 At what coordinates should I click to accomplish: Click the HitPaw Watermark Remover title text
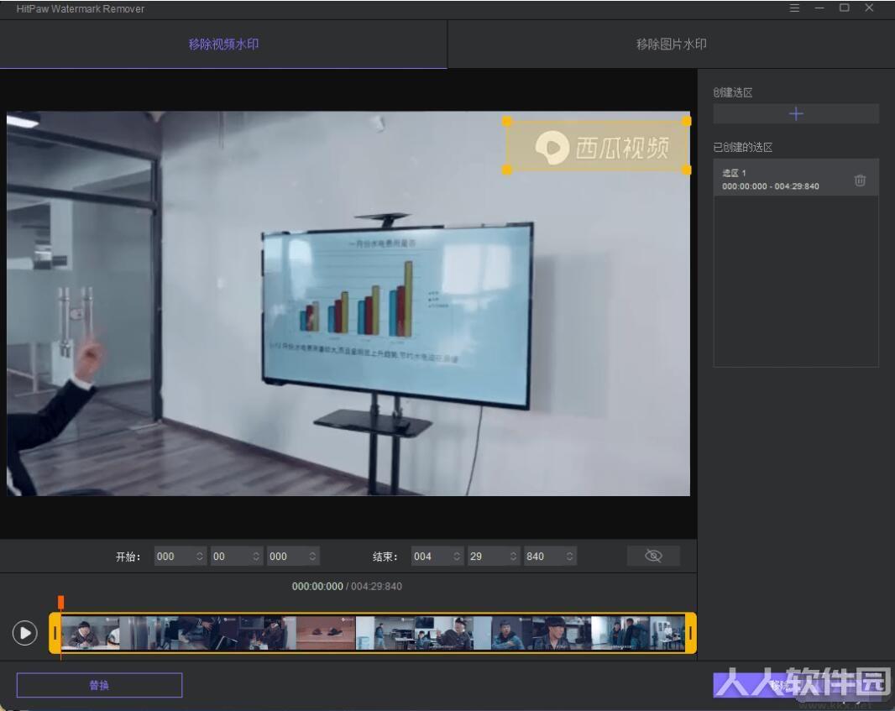81,9
